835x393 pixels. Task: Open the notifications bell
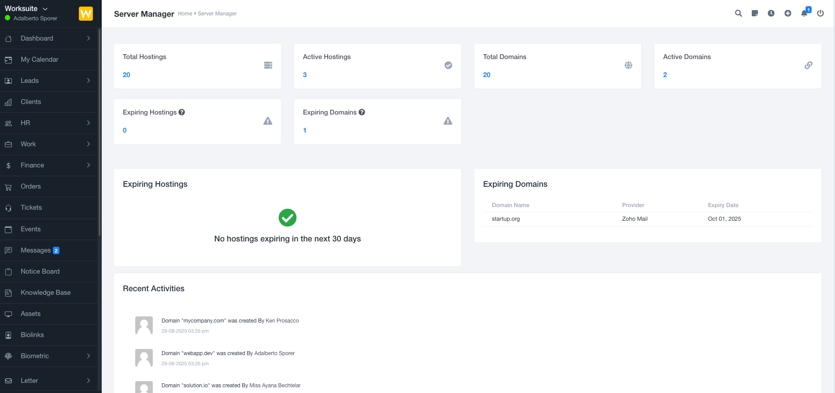(x=804, y=13)
